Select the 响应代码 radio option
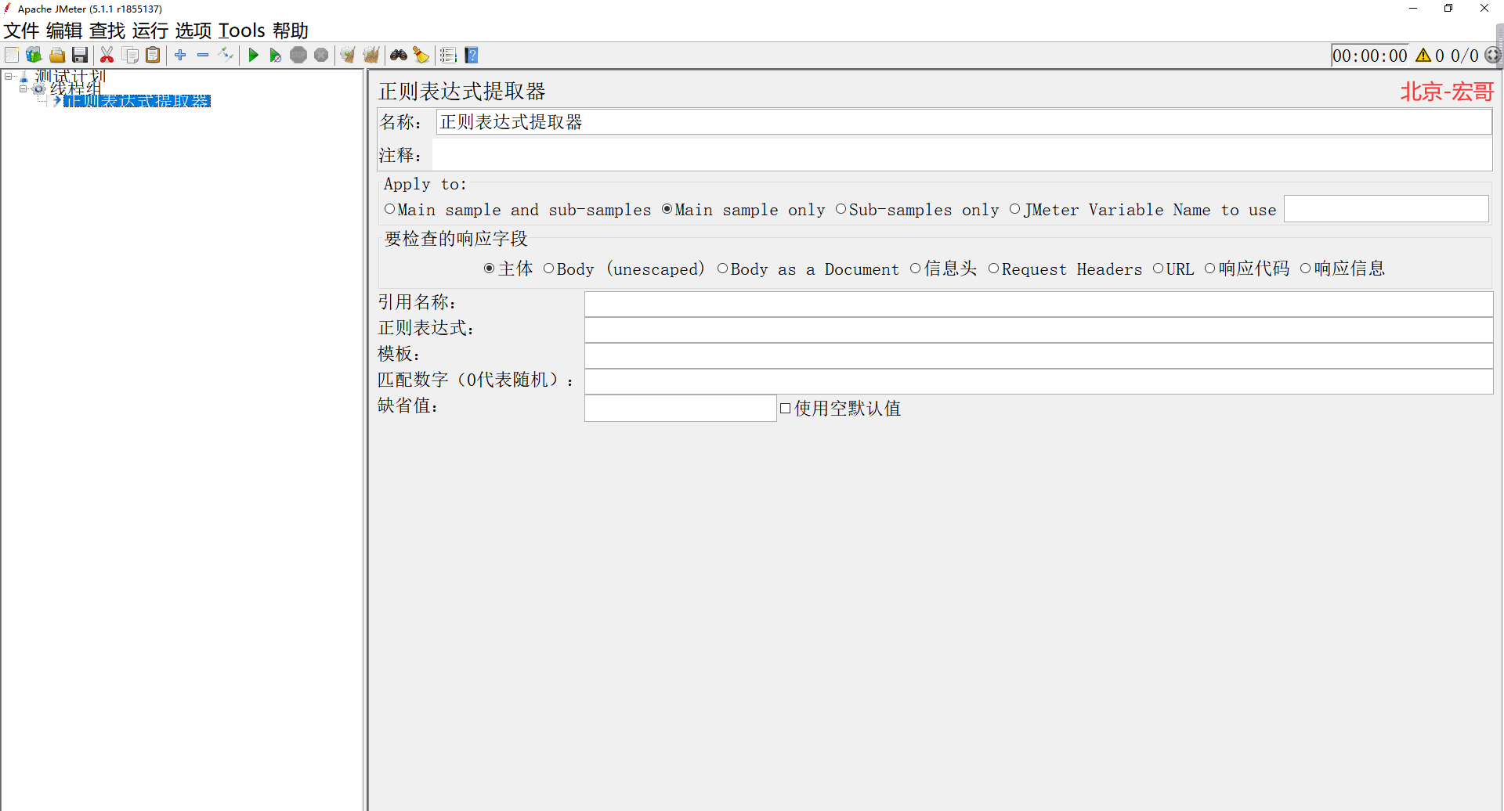 (1210, 269)
